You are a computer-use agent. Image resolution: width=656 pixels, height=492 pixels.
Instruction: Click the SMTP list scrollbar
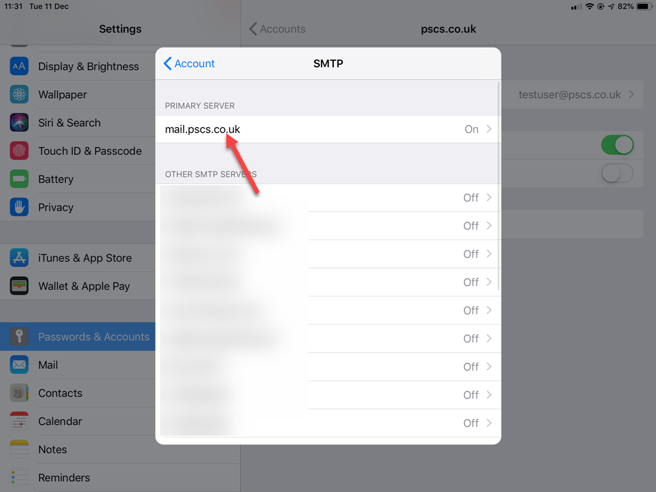498,186
